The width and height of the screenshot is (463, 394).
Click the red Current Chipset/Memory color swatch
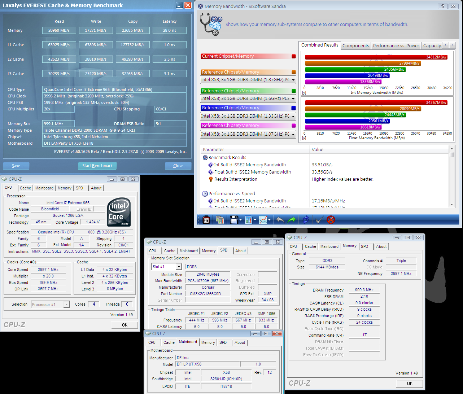coord(293,56)
